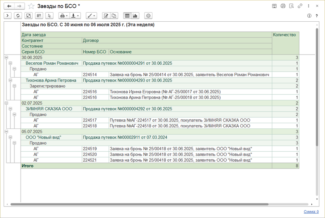Switch to table view mode
The height and width of the screenshot is (218, 325).
click(x=127, y=16)
